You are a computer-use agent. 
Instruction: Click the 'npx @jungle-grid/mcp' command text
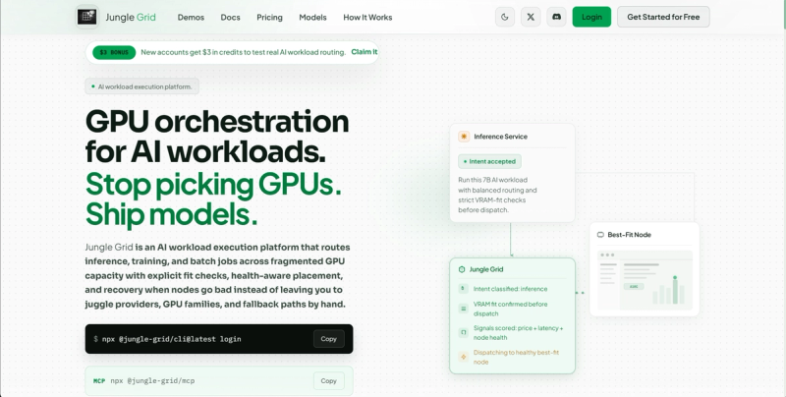click(x=152, y=381)
